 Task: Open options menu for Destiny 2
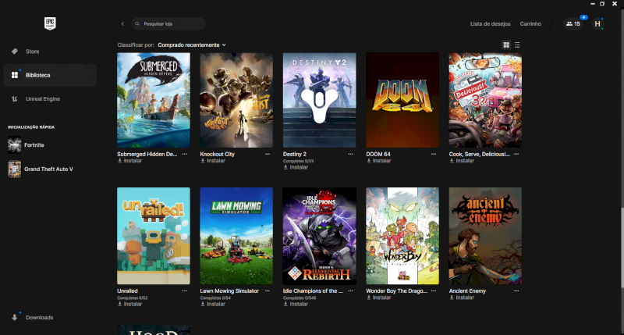pyautogui.click(x=350, y=154)
